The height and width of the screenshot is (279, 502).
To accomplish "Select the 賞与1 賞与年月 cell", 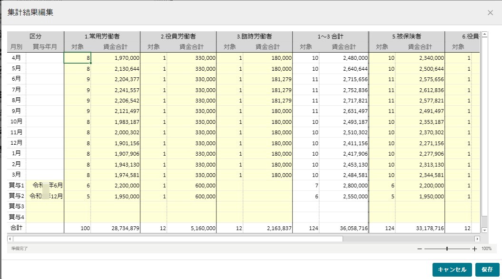I will pyautogui.click(x=45, y=186).
